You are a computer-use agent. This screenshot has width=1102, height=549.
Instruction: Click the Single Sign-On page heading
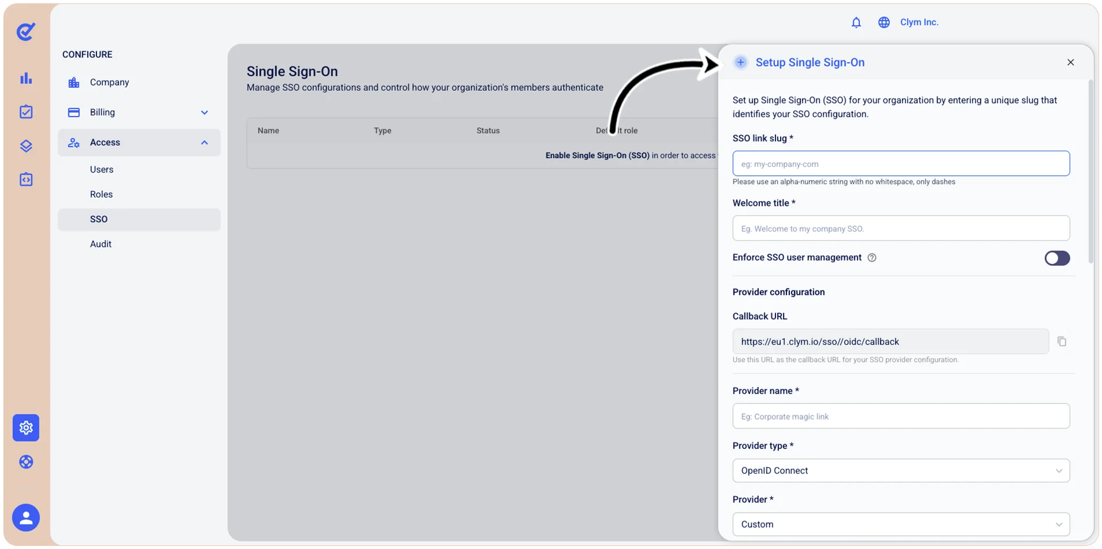click(292, 71)
